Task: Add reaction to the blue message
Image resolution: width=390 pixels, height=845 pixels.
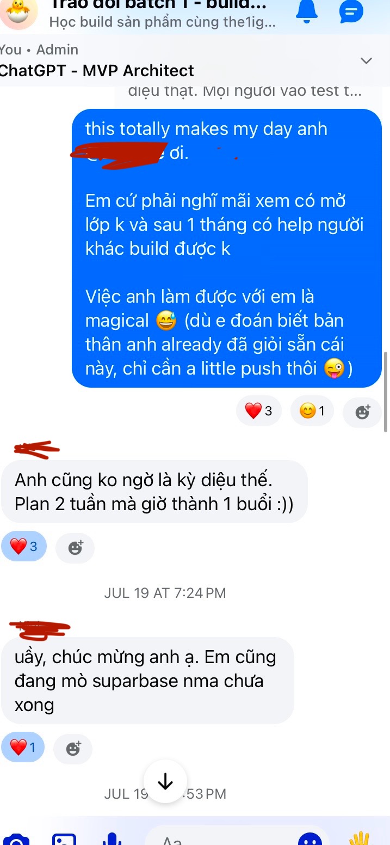Action: tap(362, 411)
